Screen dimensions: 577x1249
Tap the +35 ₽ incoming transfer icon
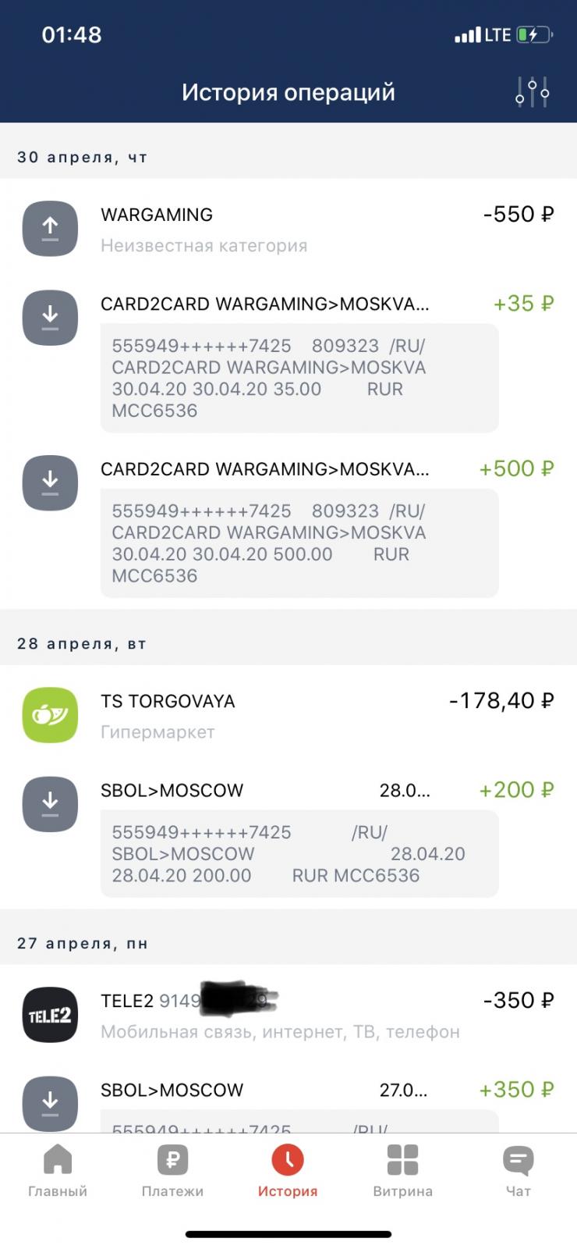coord(50,318)
